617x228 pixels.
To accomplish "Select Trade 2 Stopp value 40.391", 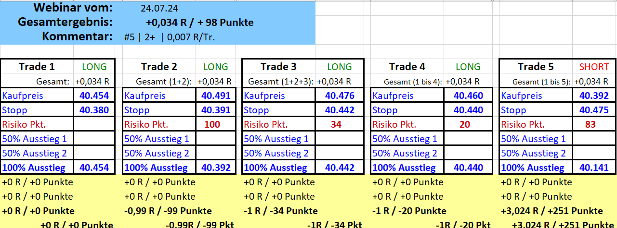I will [216, 110].
